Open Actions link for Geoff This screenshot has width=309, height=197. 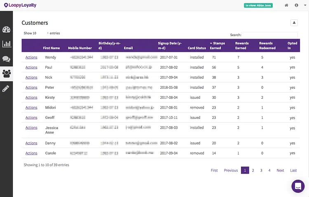click(31, 118)
